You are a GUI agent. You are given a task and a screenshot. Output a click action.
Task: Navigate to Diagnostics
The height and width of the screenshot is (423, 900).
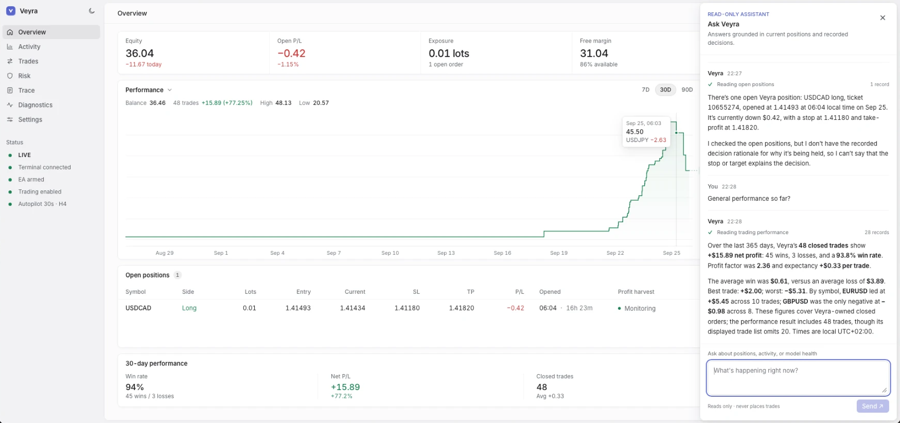pos(51,105)
